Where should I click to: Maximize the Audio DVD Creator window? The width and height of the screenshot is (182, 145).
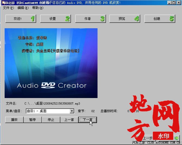point(174,2)
